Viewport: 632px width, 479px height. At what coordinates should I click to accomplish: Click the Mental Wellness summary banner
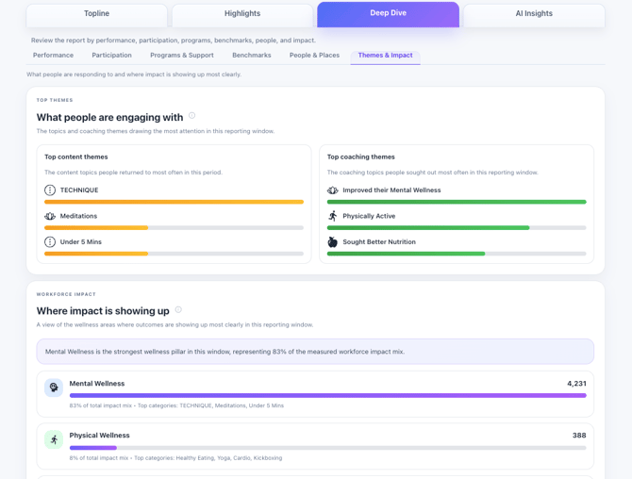coord(315,352)
